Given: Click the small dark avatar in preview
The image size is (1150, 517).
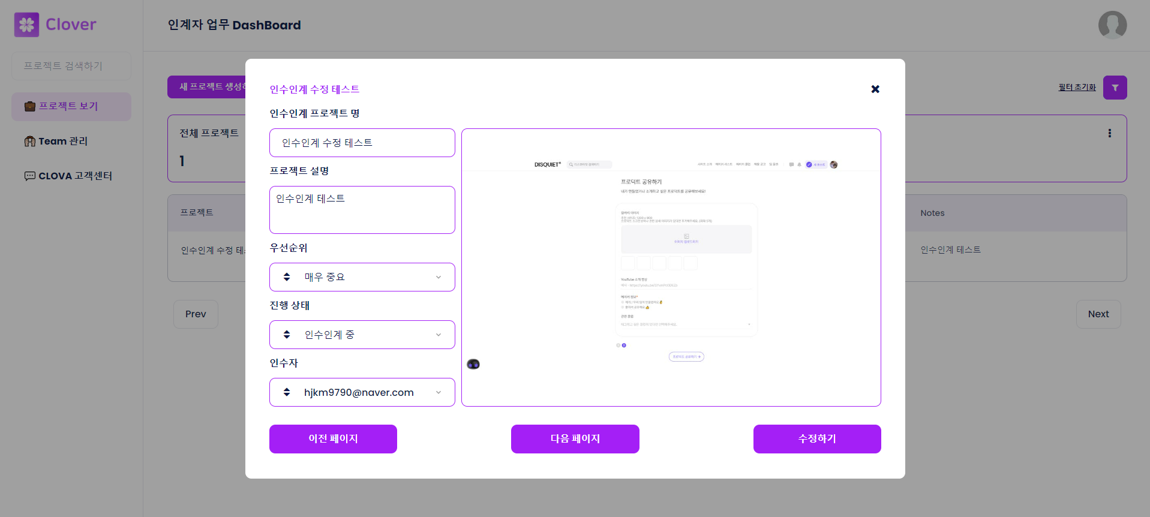Looking at the screenshot, I should click(473, 364).
